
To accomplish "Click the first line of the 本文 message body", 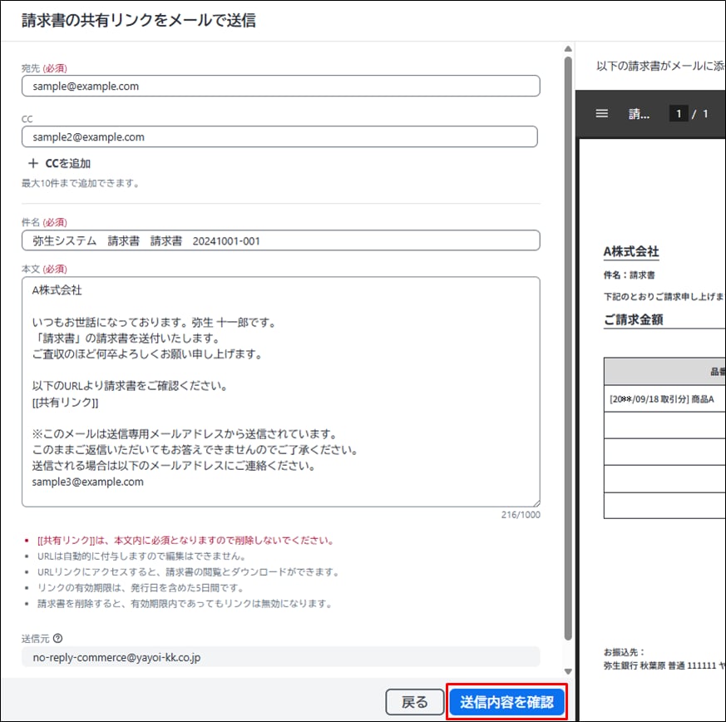I will click(x=57, y=290).
